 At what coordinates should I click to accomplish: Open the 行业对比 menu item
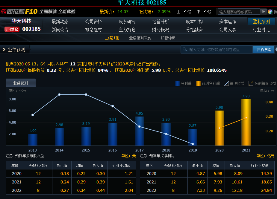261,30
